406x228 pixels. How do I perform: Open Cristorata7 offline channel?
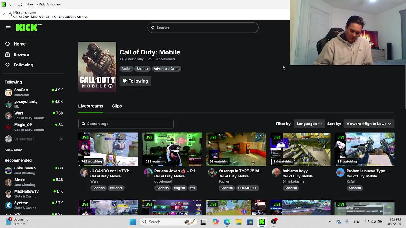[x=34, y=139]
